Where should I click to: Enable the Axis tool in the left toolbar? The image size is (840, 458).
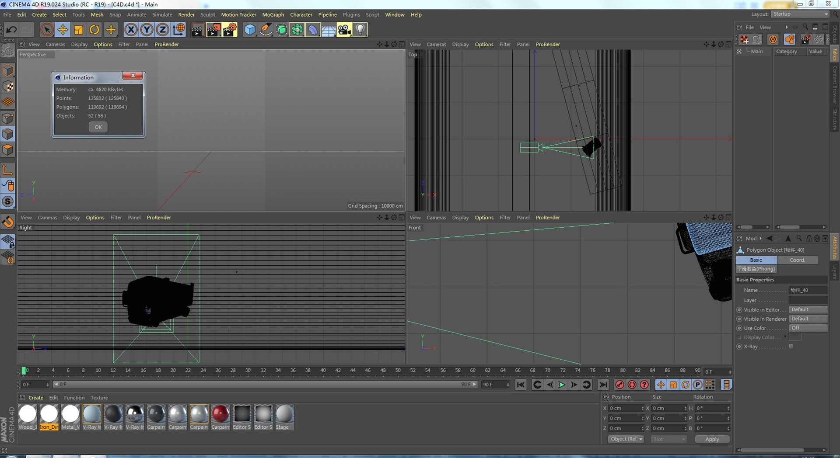click(8, 170)
